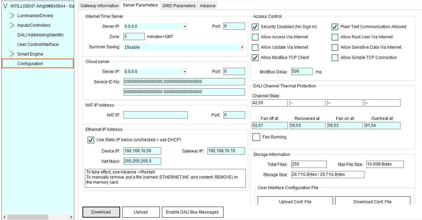The height and width of the screenshot is (220, 422).
Task: Switch to the GRID Parameters tab
Action: [179, 6]
